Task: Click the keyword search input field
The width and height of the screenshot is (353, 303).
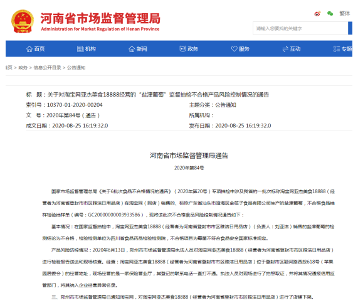Action: [300, 28]
